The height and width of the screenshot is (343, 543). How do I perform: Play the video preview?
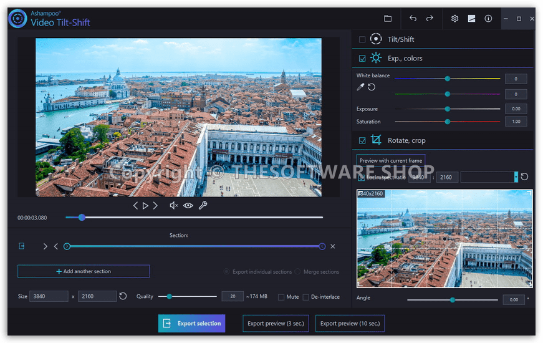click(145, 205)
